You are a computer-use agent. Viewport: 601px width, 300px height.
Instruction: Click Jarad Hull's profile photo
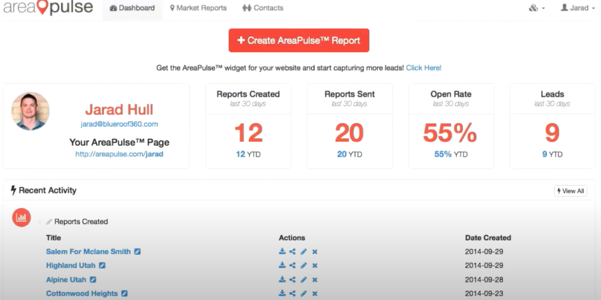(x=31, y=111)
